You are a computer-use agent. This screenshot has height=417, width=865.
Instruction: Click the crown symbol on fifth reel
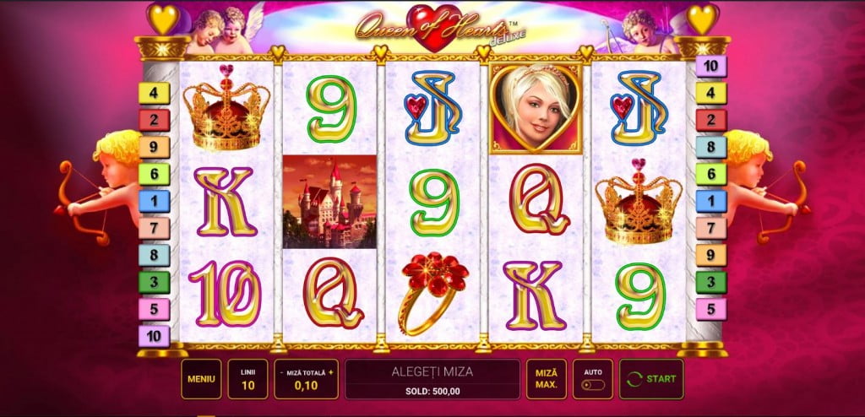(x=639, y=202)
